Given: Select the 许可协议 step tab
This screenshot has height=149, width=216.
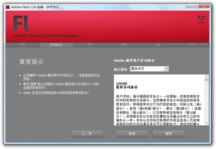Looking at the screenshot, I should [56, 45].
